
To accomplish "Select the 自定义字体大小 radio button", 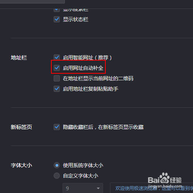I will coord(57,176).
